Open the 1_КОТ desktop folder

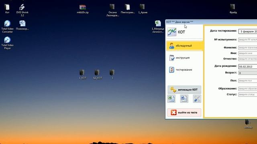(82, 74)
